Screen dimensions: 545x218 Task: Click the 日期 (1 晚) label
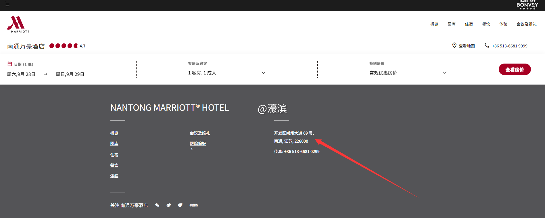[24, 64]
